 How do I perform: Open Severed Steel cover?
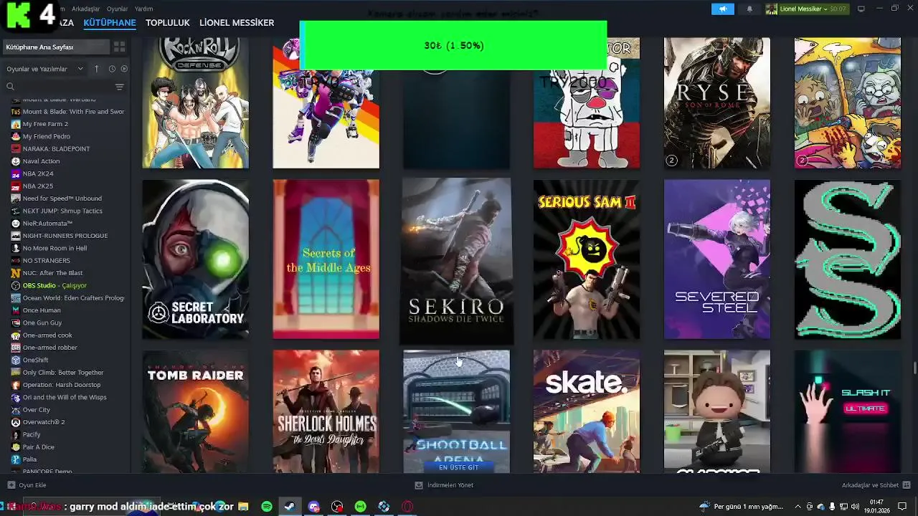click(717, 259)
